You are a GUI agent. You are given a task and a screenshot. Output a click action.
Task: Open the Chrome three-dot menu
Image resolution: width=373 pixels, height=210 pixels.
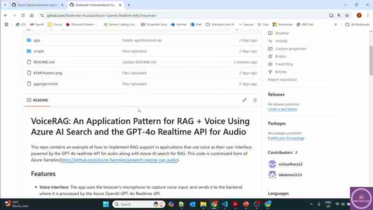[x=368, y=15]
